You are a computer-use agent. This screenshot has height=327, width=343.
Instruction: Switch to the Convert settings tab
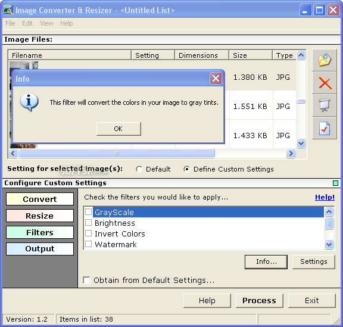[x=40, y=199]
